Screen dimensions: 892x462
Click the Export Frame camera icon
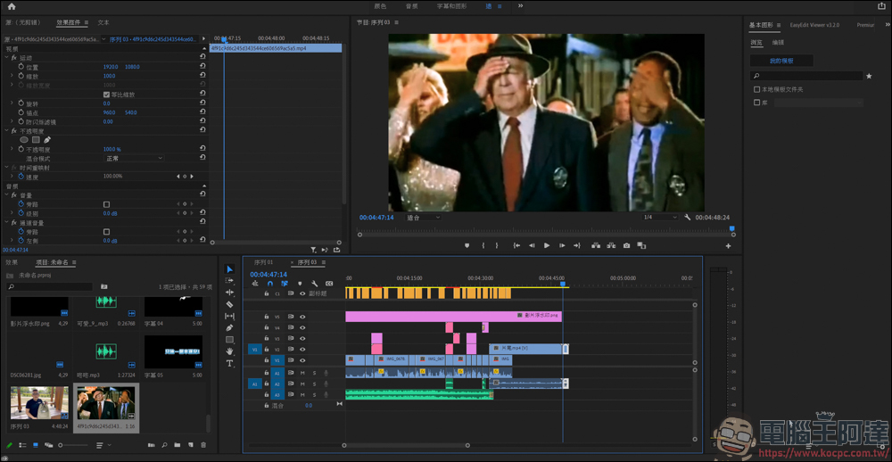(x=627, y=245)
